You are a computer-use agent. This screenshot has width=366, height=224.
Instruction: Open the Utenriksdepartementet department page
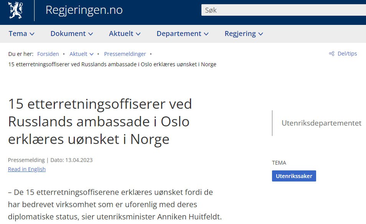coord(321,123)
